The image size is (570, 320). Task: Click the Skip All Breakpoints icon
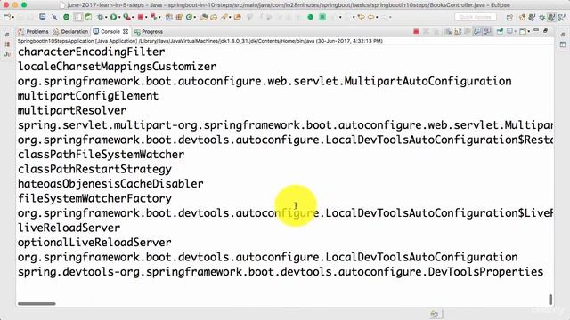tap(54, 17)
